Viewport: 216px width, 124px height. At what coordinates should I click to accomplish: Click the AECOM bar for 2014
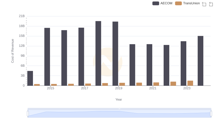click(x=30, y=78)
